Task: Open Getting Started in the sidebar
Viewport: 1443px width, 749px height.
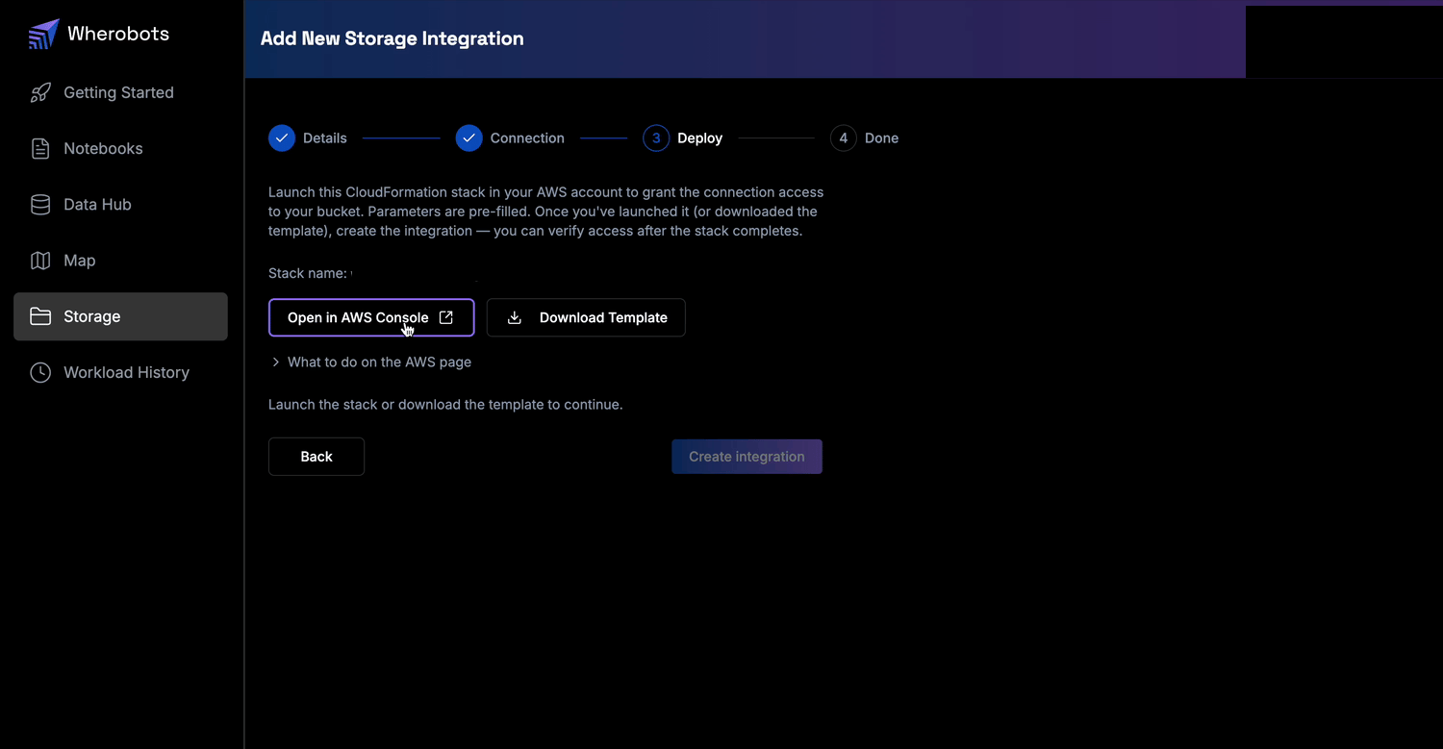Action: tap(120, 93)
